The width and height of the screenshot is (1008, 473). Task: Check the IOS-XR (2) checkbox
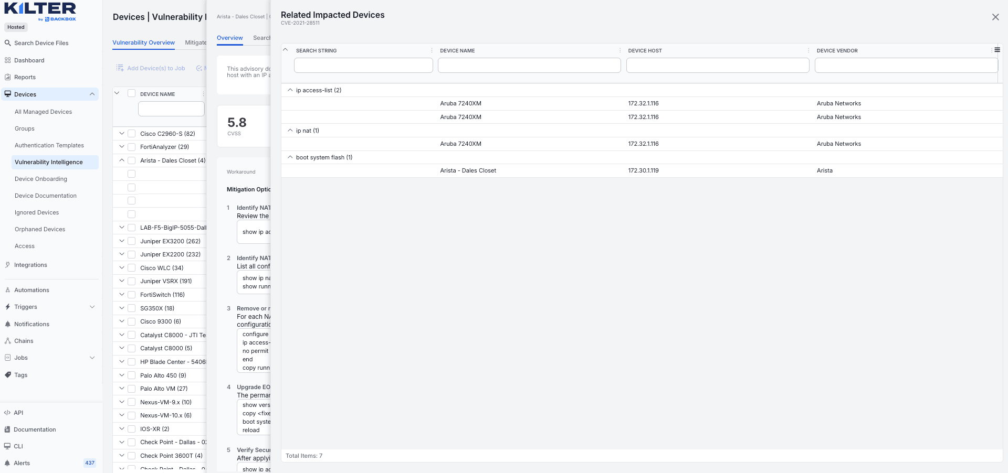pos(132,429)
